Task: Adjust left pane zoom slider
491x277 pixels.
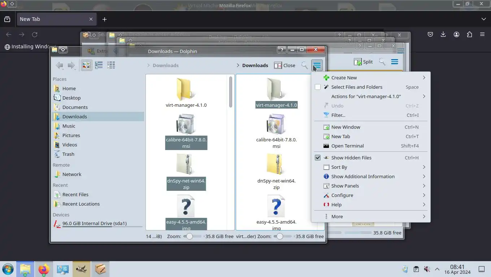Action: 192,236
